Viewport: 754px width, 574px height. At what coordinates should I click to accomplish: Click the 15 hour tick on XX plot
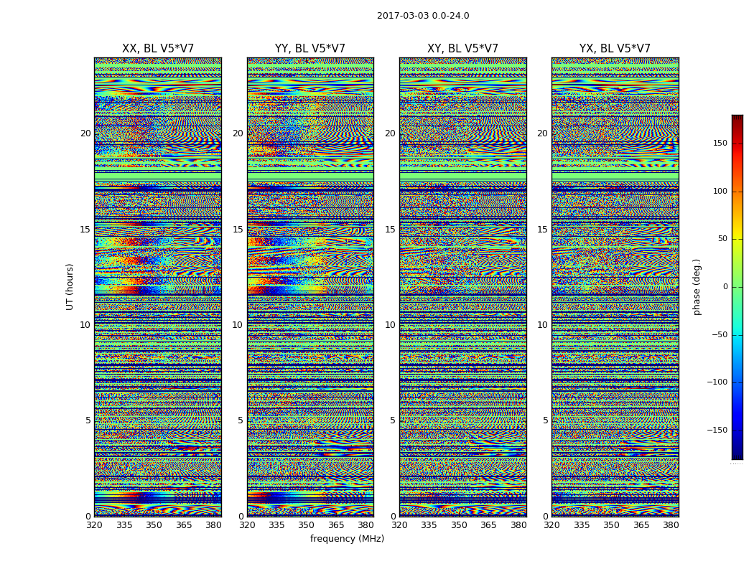(x=85, y=230)
